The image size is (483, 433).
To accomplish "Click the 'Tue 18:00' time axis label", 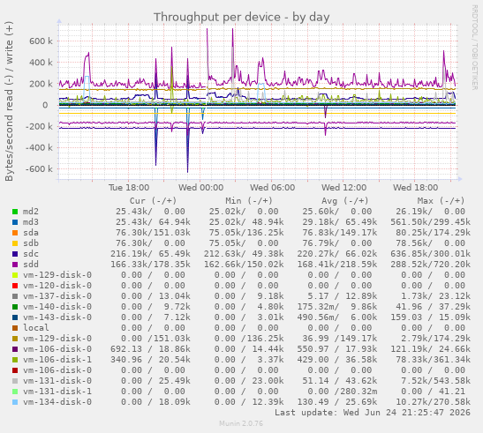I will (x=129, y=188).
